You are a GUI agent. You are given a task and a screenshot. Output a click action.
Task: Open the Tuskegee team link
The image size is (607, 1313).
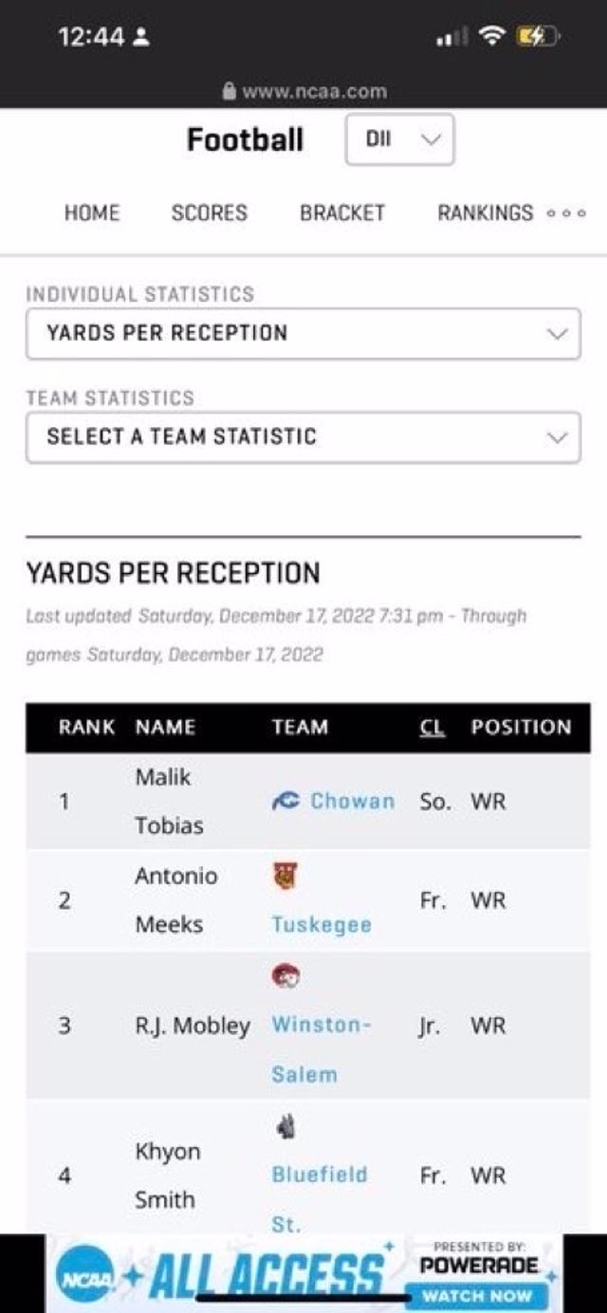pyautogui.click(x=322, y=925)
